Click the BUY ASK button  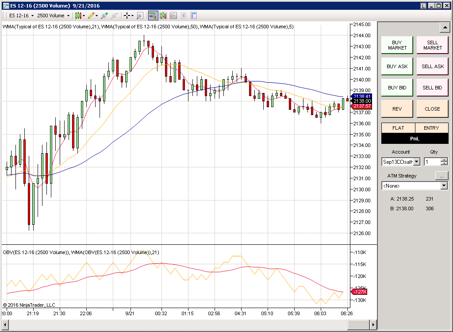tap(397, 66)
